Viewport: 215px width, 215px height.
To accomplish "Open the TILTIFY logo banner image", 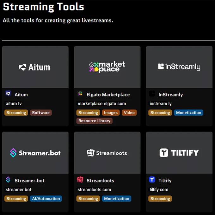I will click(x=179, y=153).
